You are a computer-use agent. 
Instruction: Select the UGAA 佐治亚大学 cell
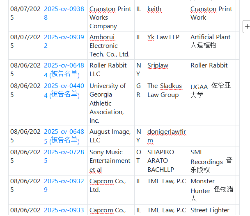[x=212, y=103]
